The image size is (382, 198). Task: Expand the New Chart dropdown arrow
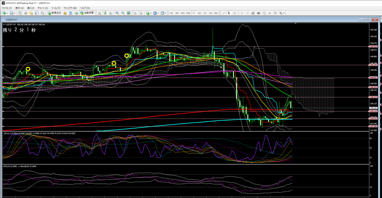point(7,13)
